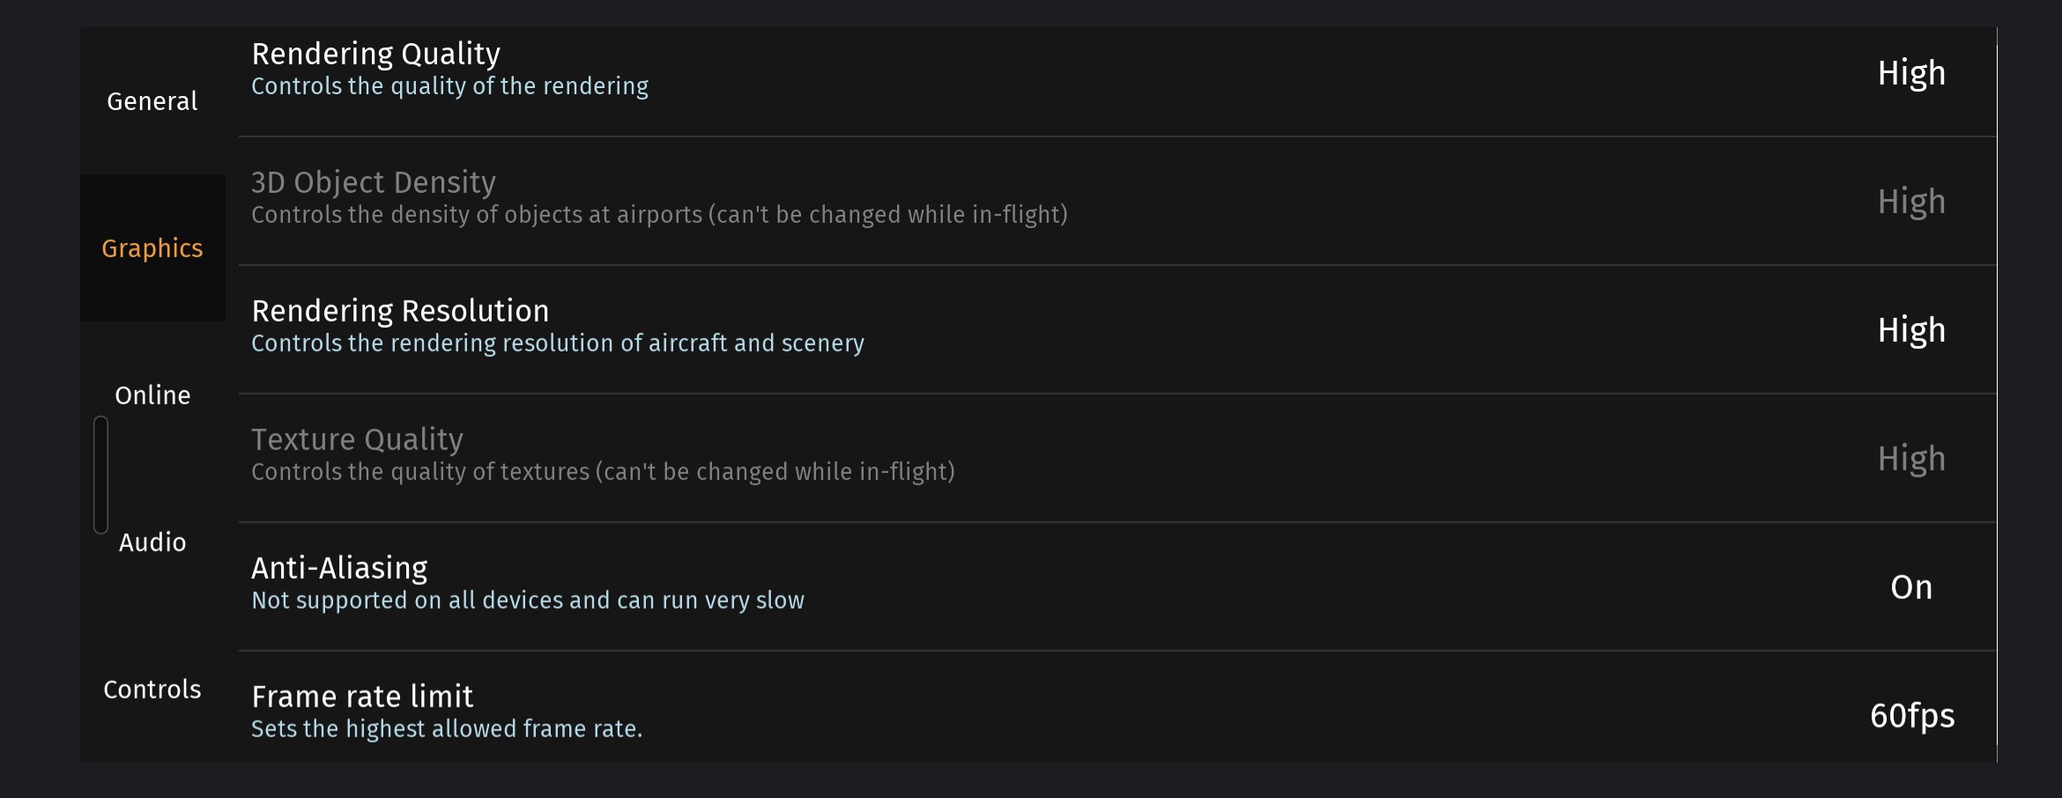
Task: Click the 3D Object Density High value
Action: tap(1910, 202)
